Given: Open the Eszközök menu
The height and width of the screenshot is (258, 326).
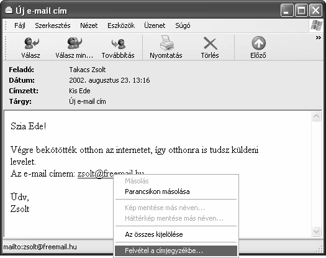Looking at the screenshot, I should pos(121,25).
